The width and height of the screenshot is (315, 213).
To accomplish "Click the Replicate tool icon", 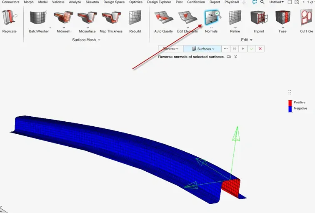I will tap(9, 18).
